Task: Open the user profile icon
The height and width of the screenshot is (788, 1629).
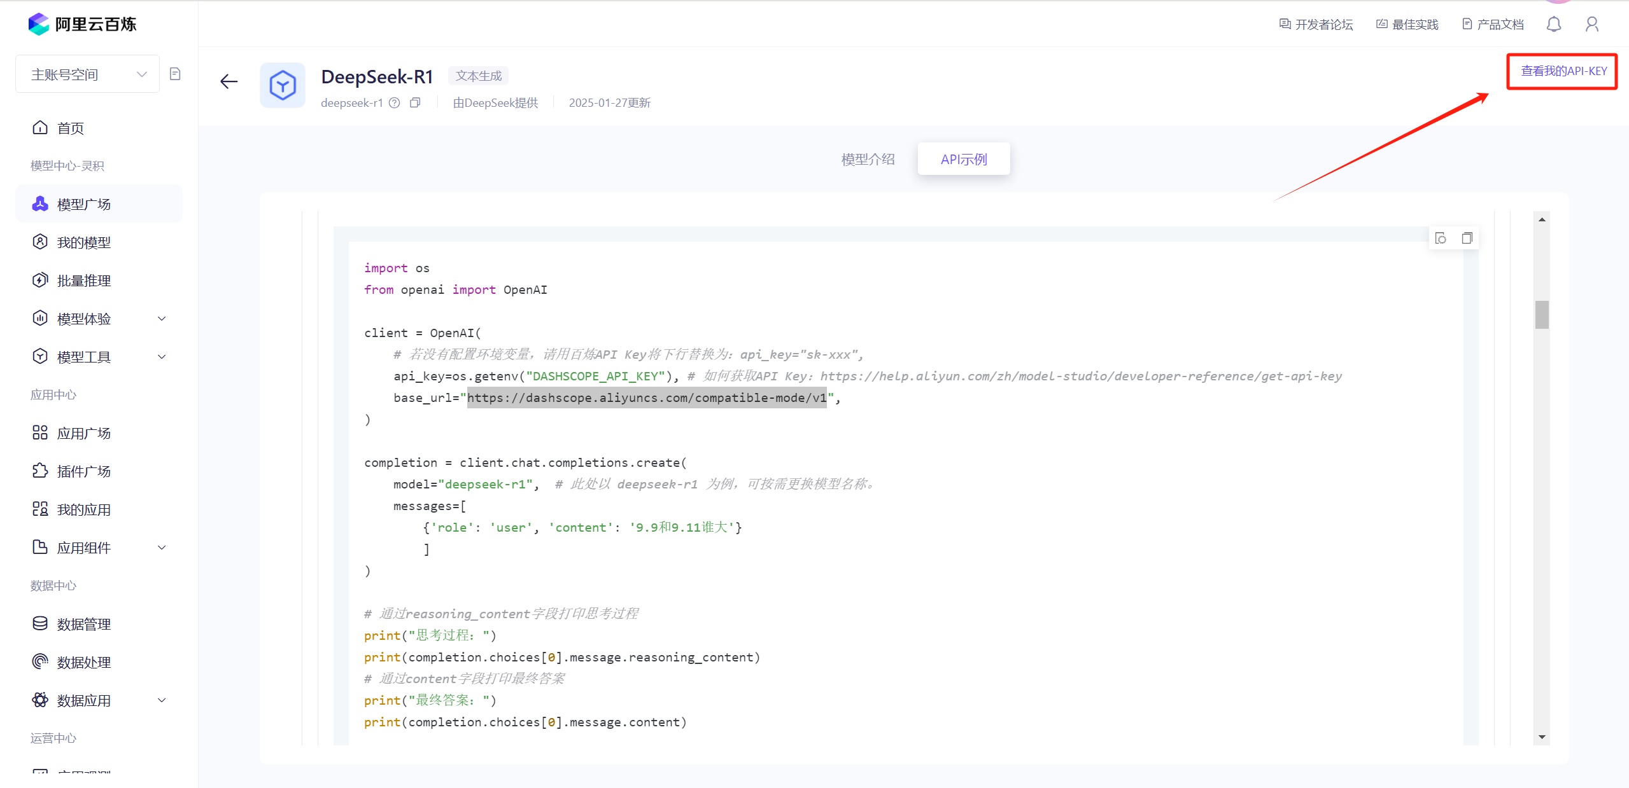Action: 1591,24
